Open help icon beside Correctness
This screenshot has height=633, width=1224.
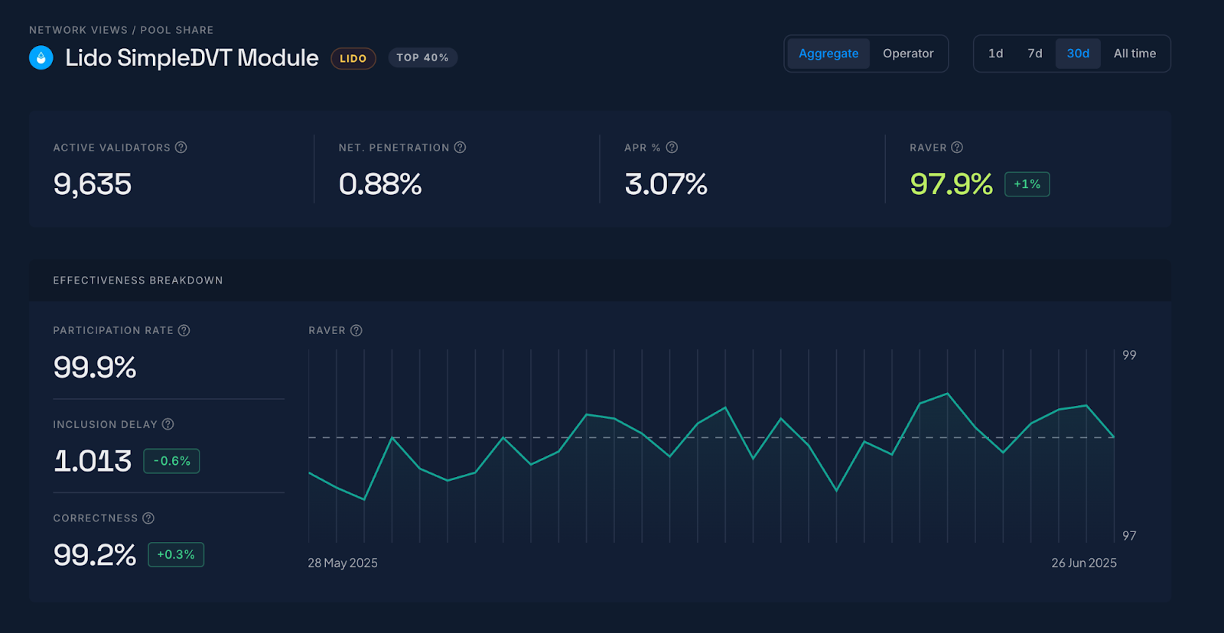148,518
